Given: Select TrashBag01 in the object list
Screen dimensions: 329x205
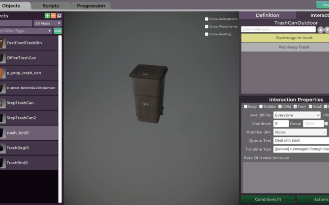Looking at the screenshot, I should click(x=29, y=148).
